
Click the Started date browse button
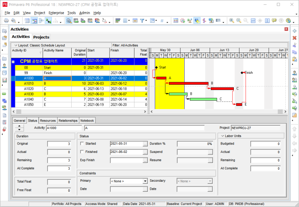145,144
